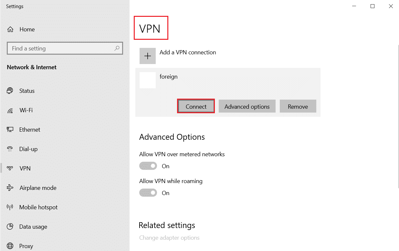
Task: Open Change adapter options link
Action: [169, 237]
